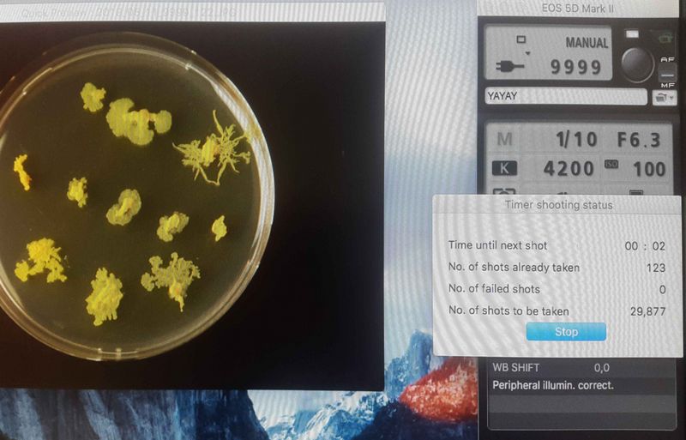Expand the drive mode arrow
This screenshot has width=686, height=440.
pos(528,53)
